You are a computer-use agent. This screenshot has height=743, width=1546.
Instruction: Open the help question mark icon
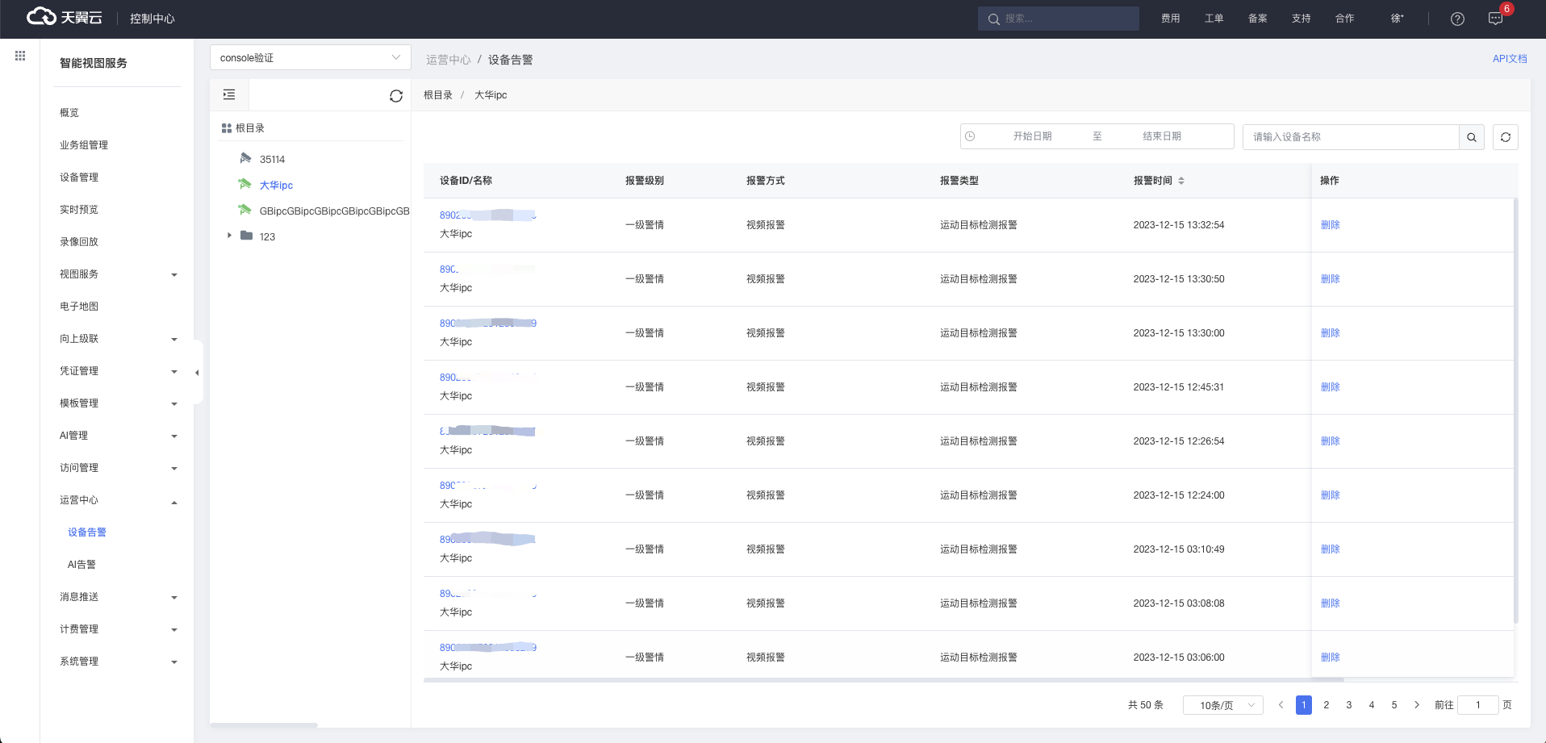[1457, 19]
